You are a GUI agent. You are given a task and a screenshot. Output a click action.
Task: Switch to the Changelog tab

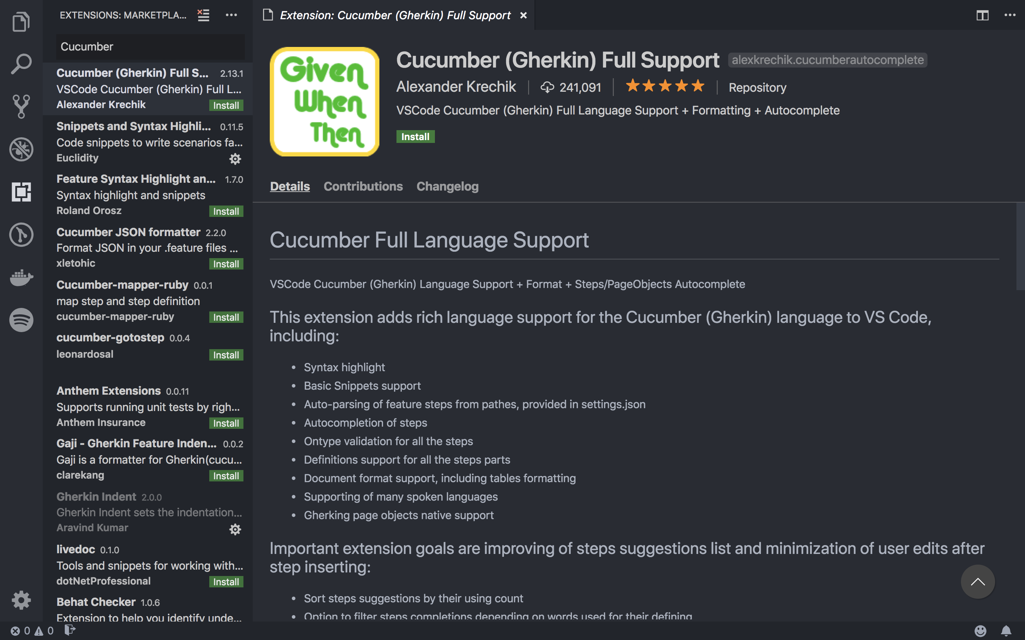[447, 185]
